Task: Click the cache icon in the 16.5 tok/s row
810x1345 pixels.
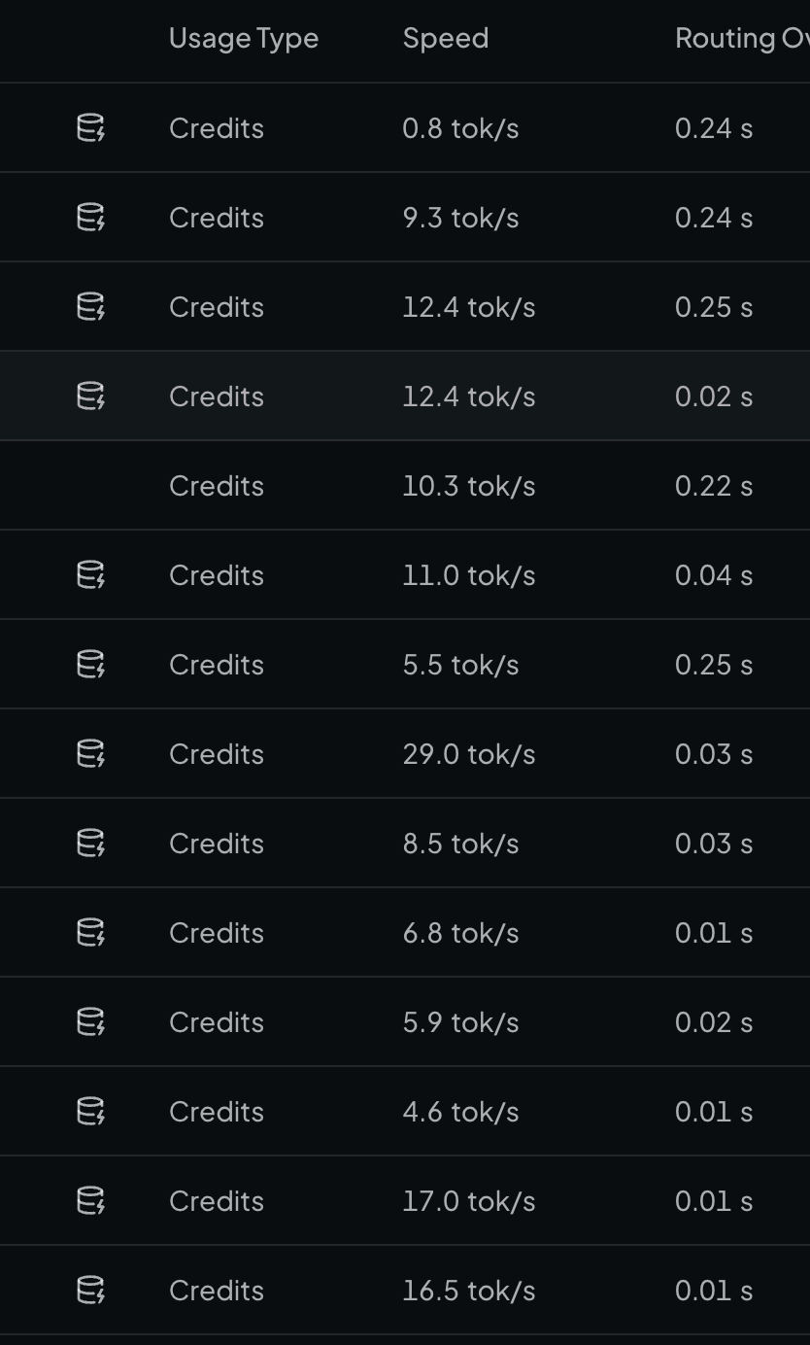Action: click(90, 1291)
